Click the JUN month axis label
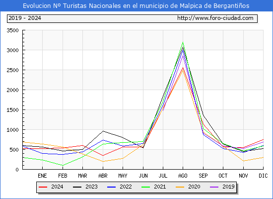 [x=143, y=176]
